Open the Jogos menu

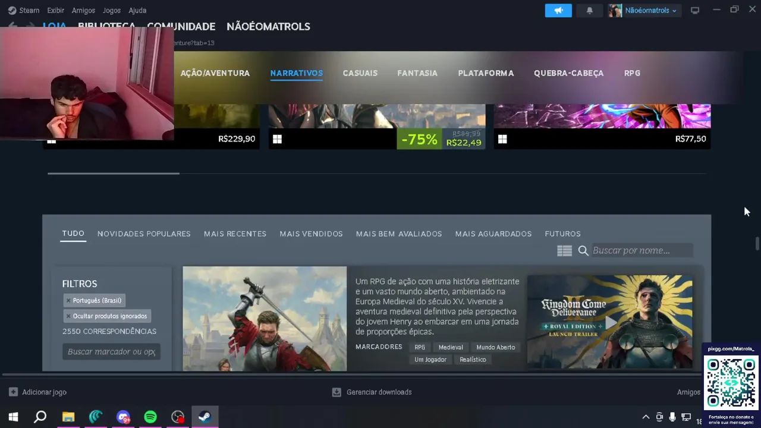click(x=112, y=10)
